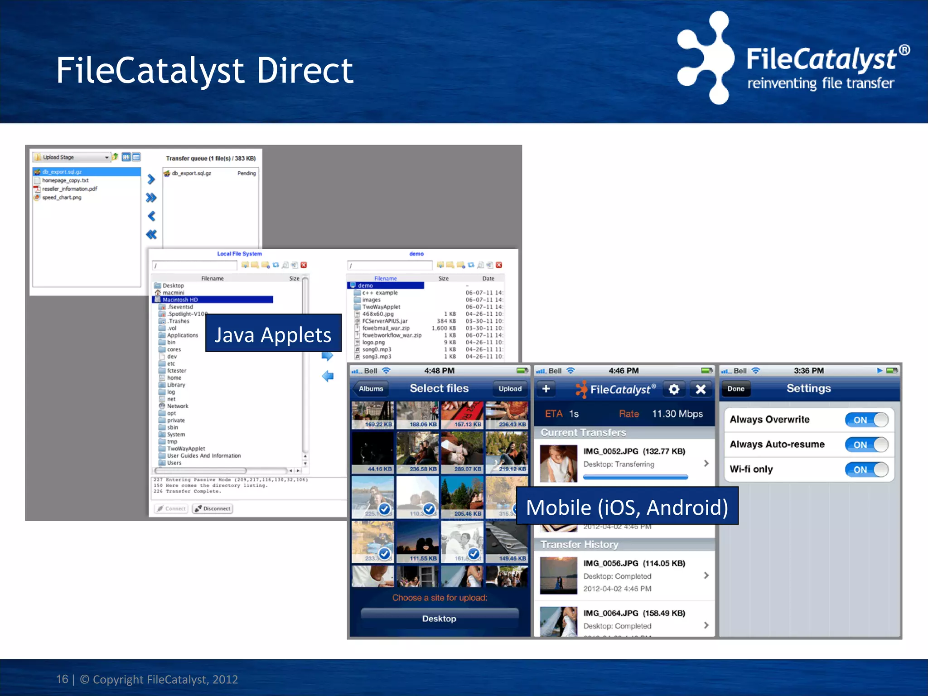Open the Applications folder in local tree
The width and height of the screenshot is (928, 696).
tap(179, 335)
